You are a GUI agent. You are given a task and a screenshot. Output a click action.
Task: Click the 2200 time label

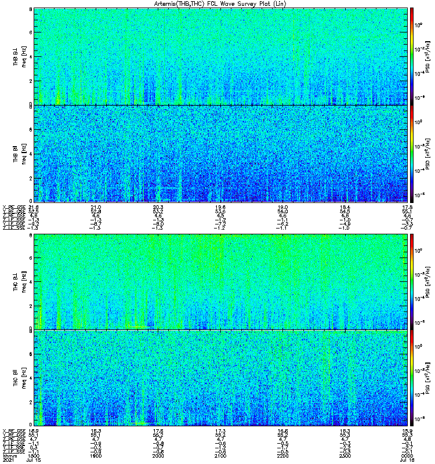point(282,456)
